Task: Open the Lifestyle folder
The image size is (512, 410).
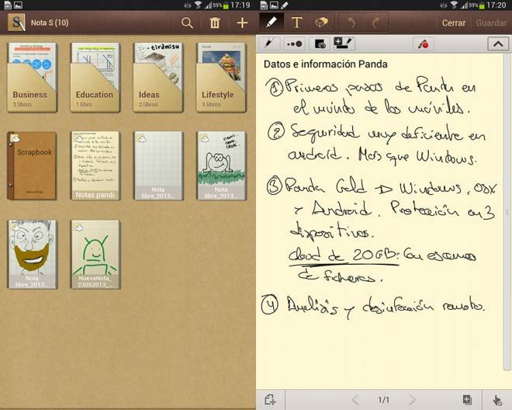Action: coord(221,78)
